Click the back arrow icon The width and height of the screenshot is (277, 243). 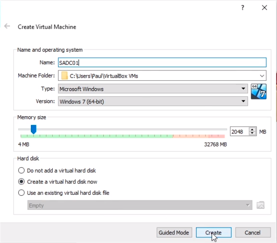pyautogui.click(x=7, y=26)
